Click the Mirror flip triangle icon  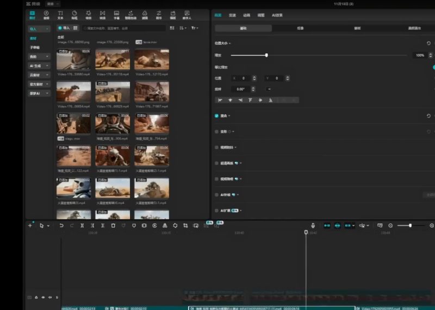[x=165, y=226]
